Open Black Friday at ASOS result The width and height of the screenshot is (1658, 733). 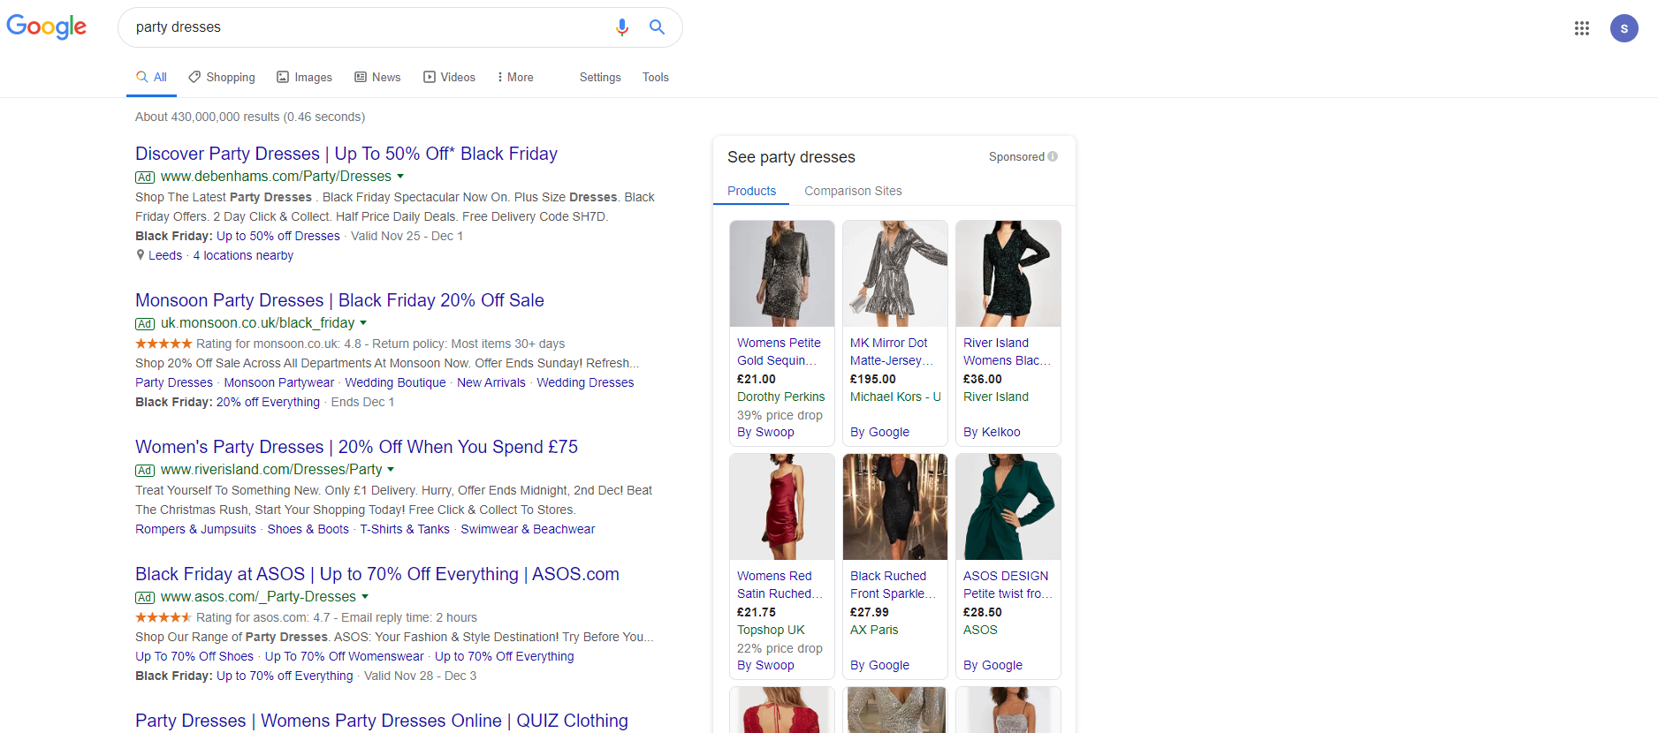[x=377, y=574]
